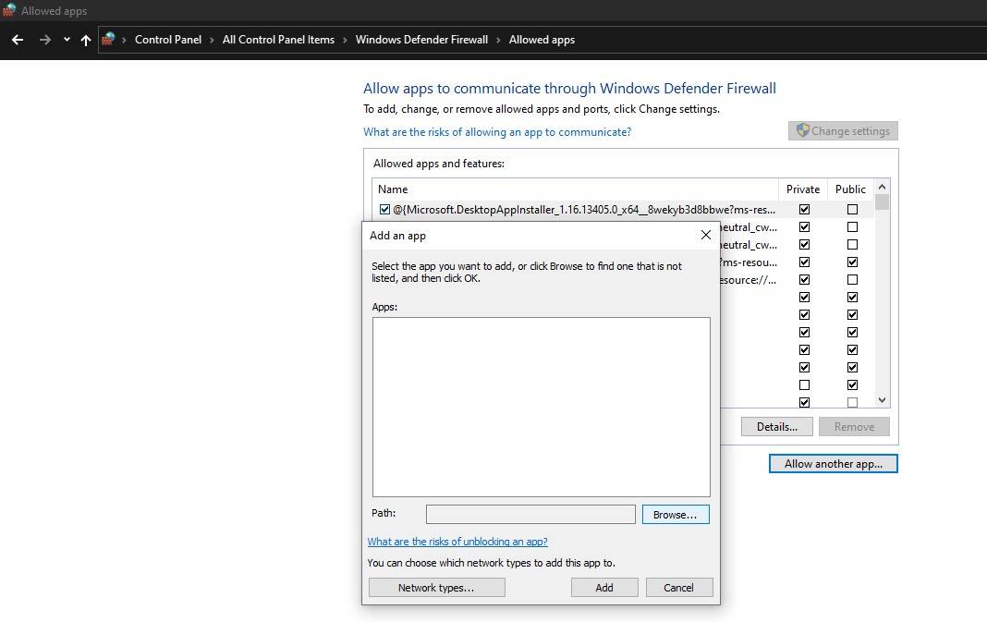Open All Control Panel Items breadcrumb
This screenshot has width=987, height=622.
click(278, 40)
